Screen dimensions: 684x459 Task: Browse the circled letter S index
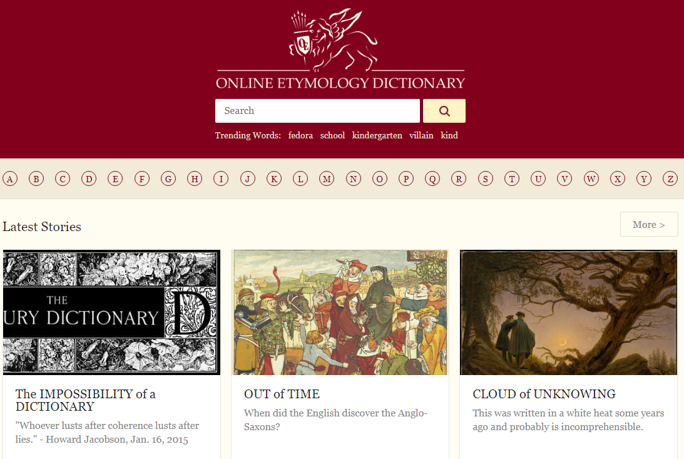[x=485, y=179]
